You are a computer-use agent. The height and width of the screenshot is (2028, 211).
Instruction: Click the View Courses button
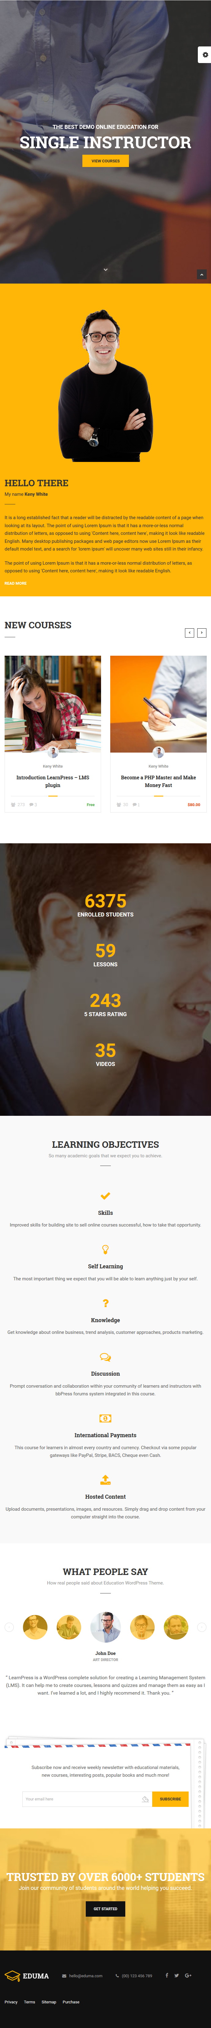(x=105, y=161)
